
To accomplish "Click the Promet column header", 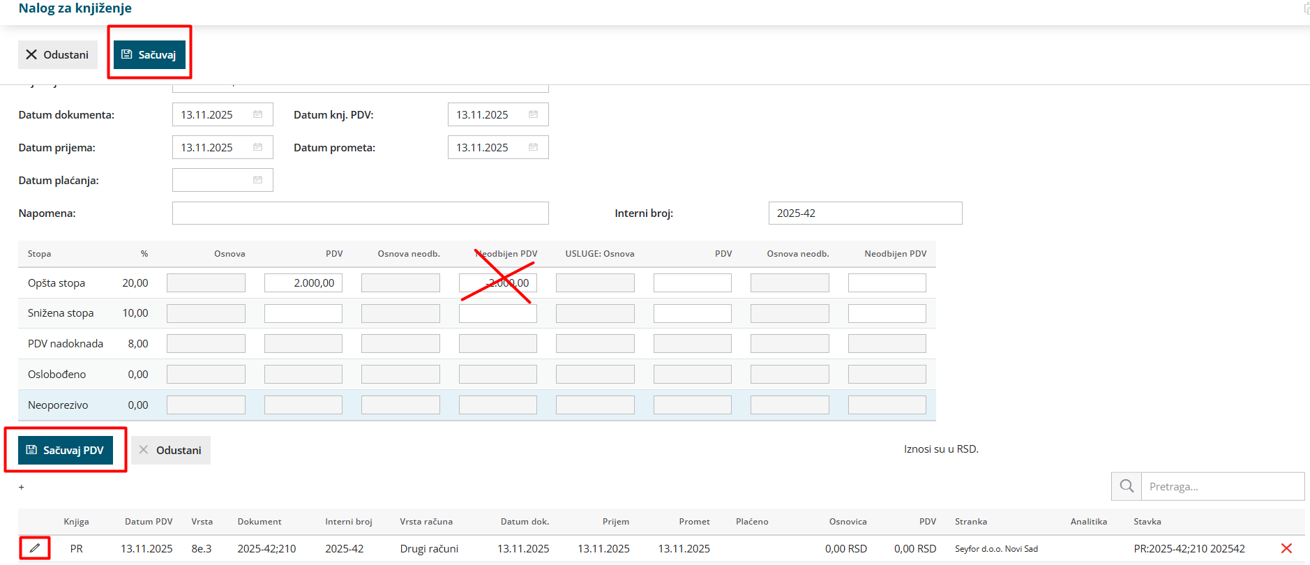I will (x=695, y=521).
